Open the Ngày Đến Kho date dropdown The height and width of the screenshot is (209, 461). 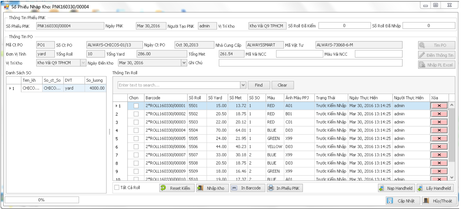[x=184, y=63]
